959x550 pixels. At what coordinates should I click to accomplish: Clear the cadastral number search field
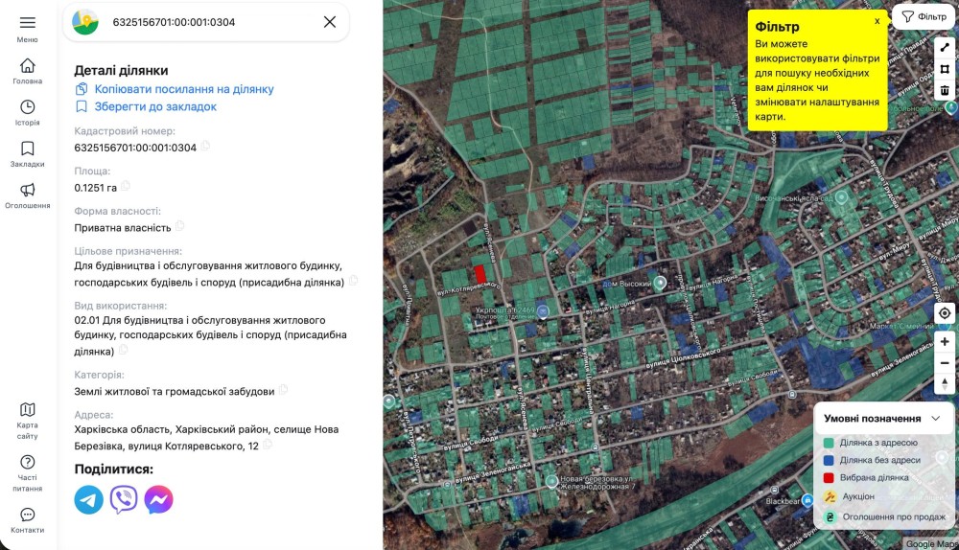[x=330, y=22]
